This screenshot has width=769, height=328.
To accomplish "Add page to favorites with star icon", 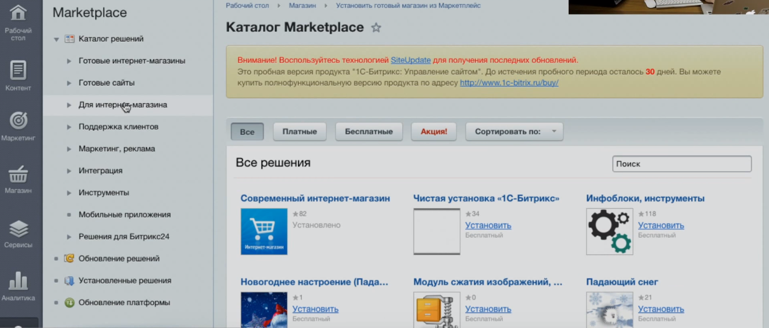I will [x=376, y=28].
